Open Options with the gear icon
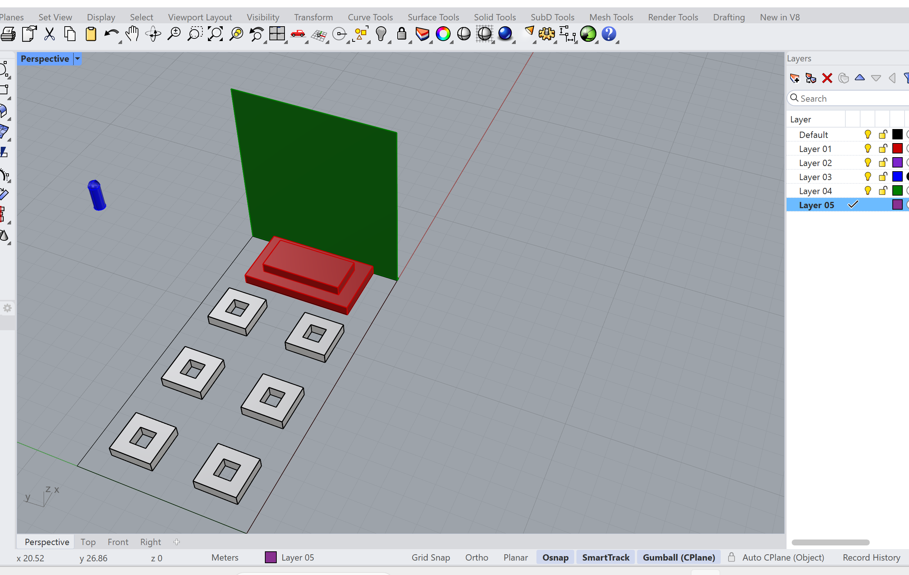The image size is (909, 575). 546,34
